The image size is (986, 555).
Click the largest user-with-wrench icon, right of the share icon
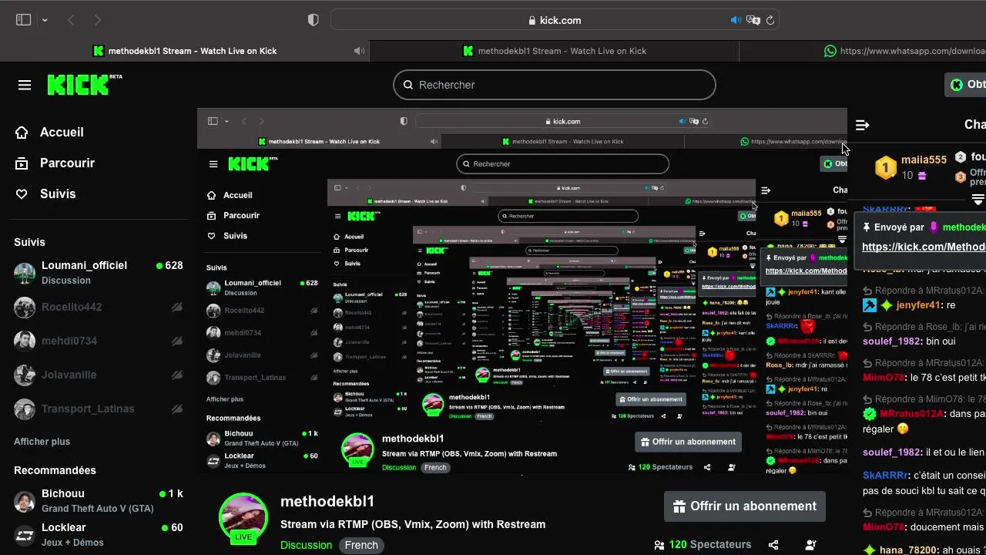[x=810, y=545]
